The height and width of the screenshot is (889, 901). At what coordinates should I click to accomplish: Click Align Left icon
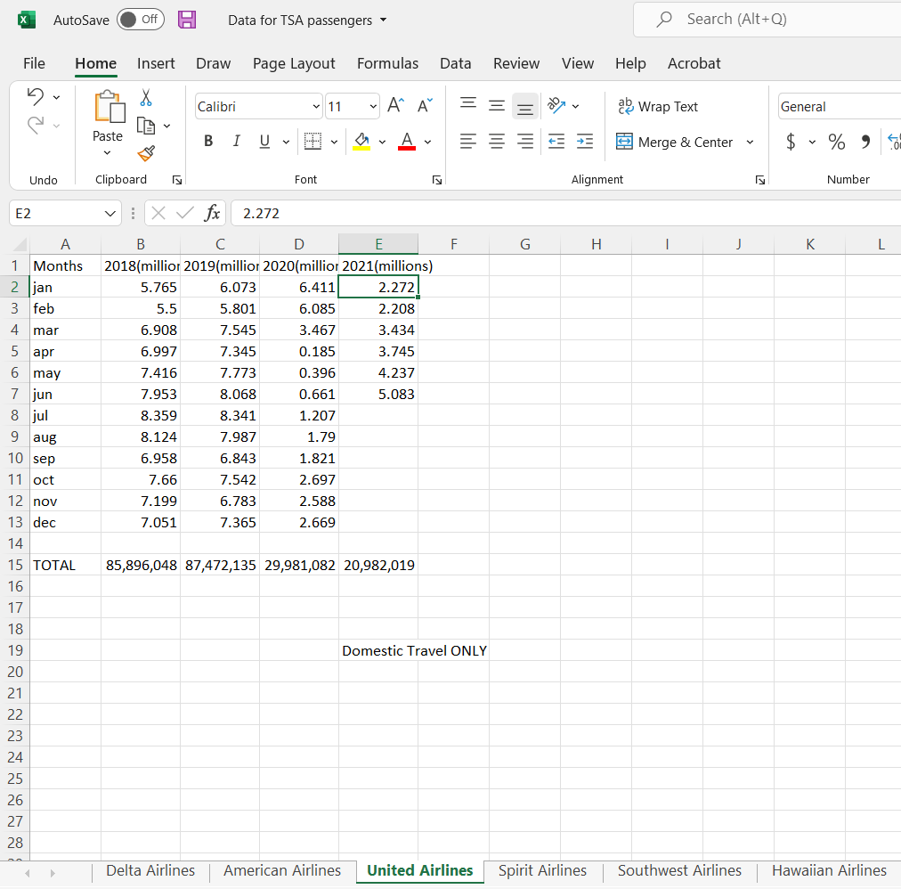click(x=468, y=141)
